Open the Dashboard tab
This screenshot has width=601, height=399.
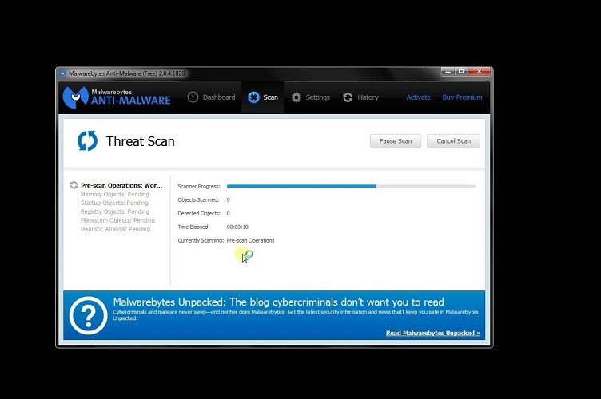(211, 97)
